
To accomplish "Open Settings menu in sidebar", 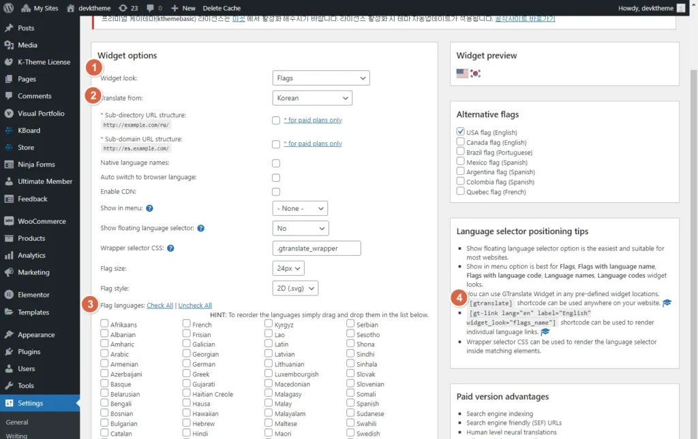I will (x=40, y=403).
